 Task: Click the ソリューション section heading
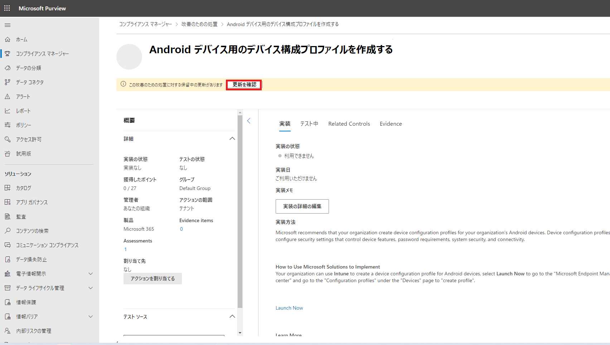tap(18, 174)
